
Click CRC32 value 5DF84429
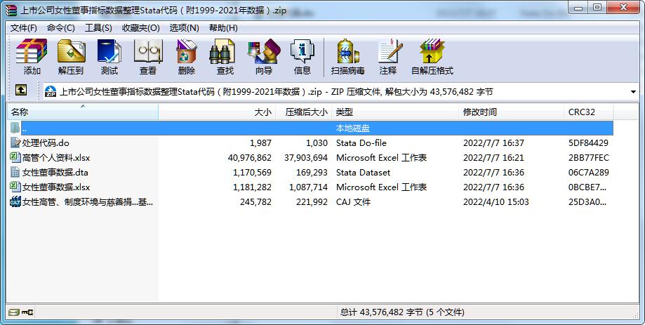pos(588,142)
